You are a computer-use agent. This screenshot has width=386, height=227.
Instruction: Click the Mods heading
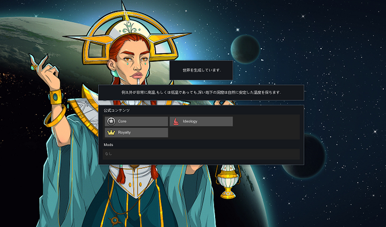108,145
